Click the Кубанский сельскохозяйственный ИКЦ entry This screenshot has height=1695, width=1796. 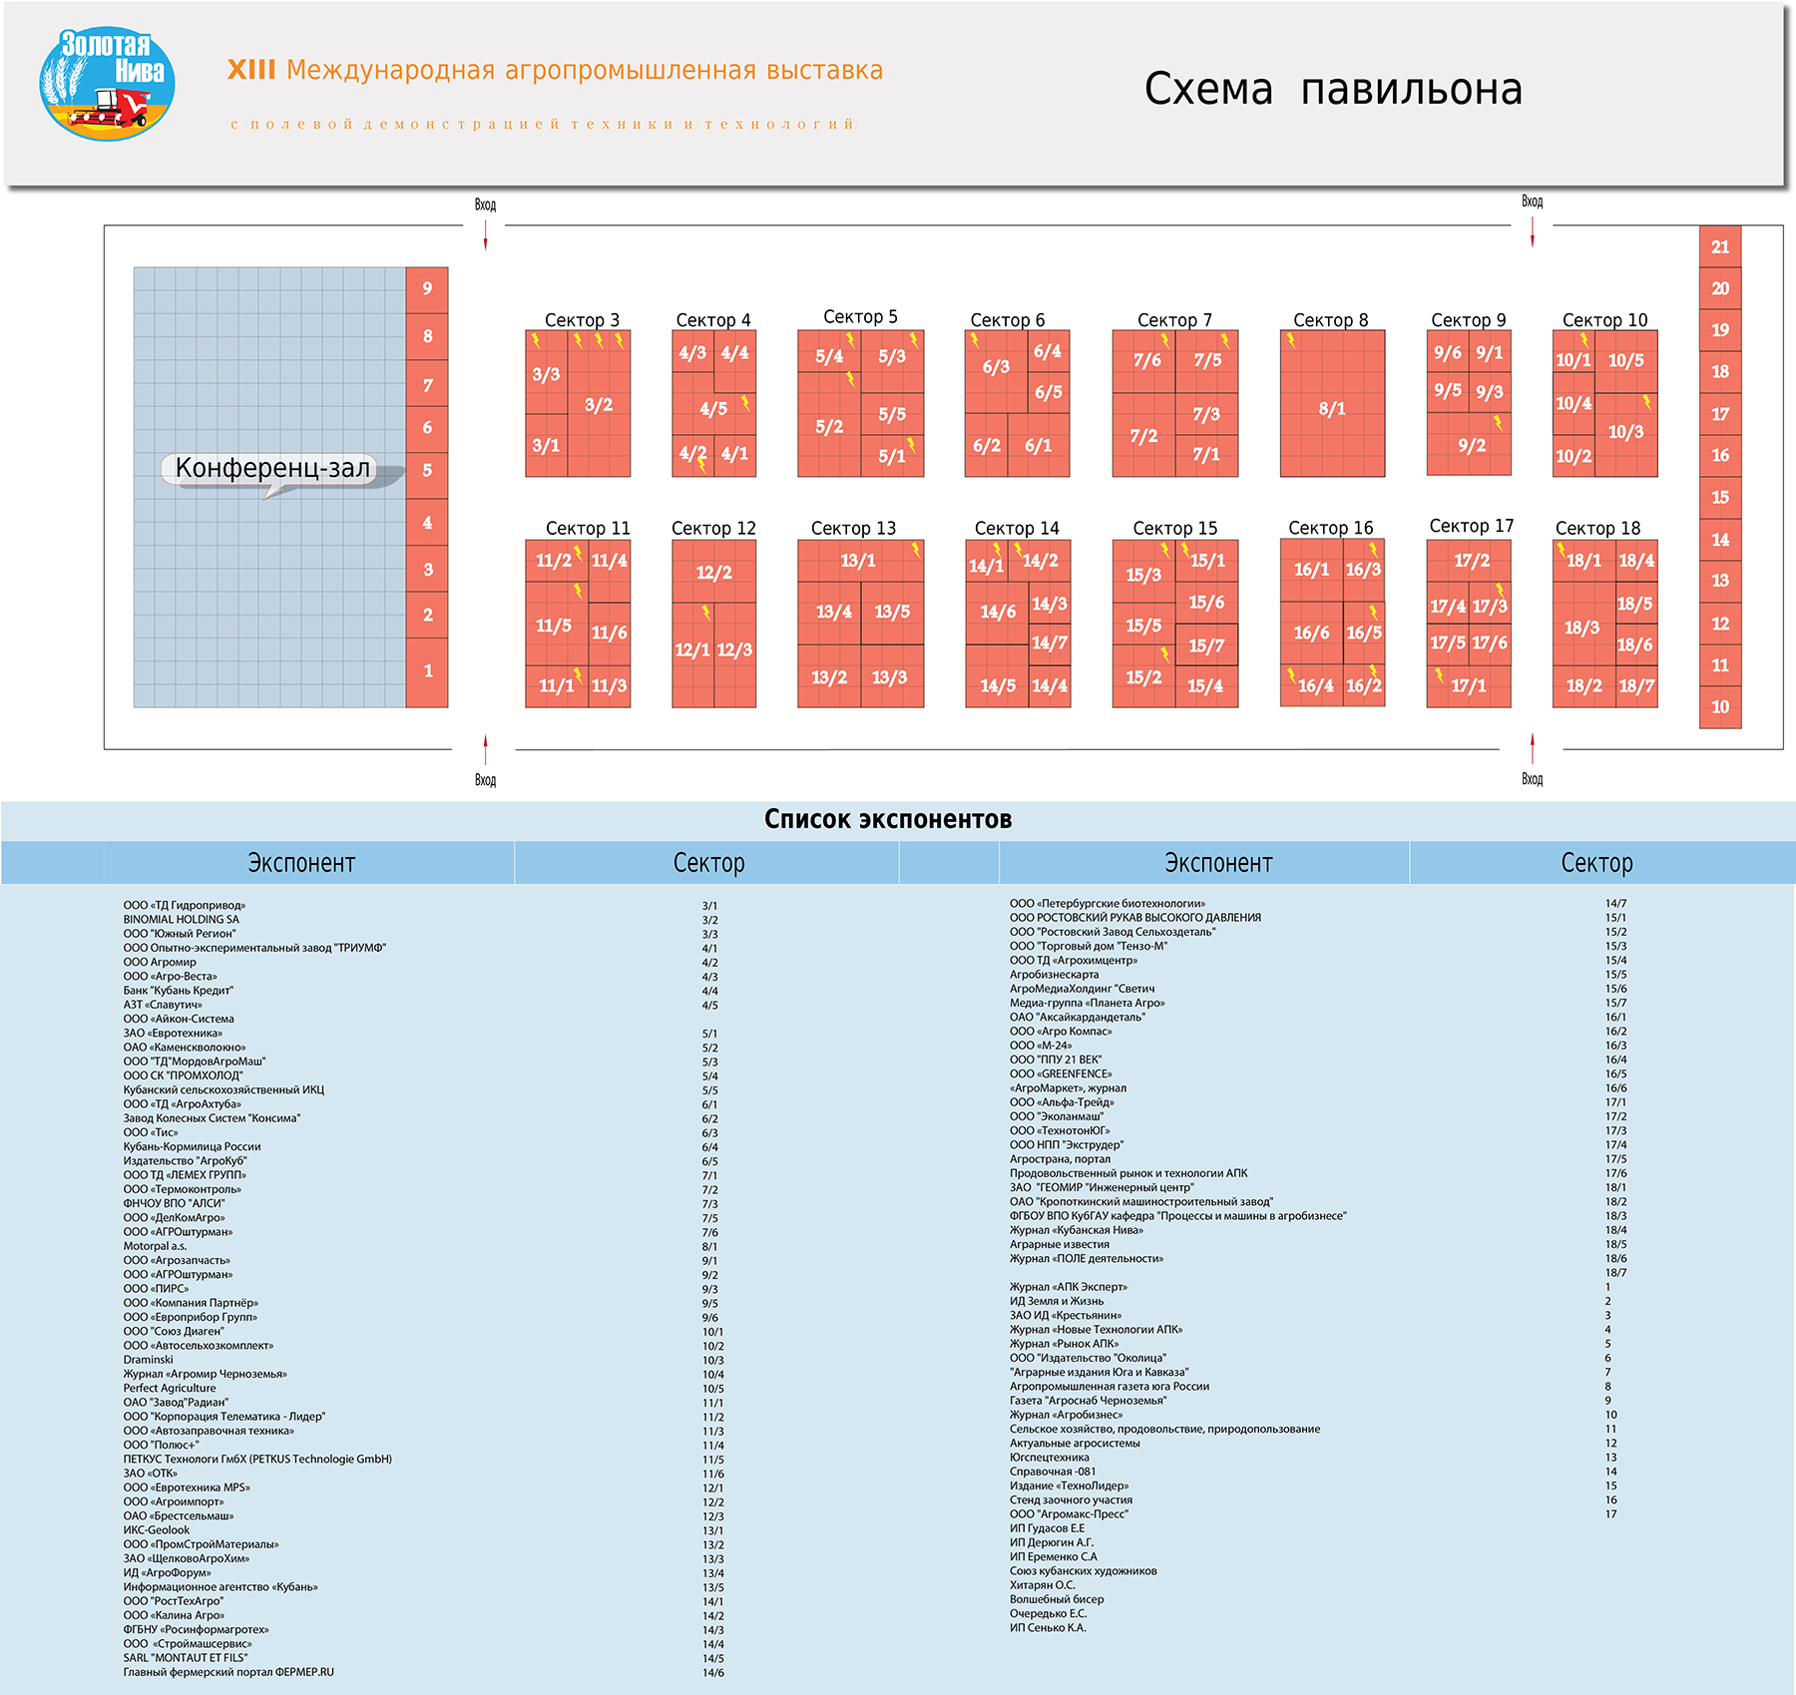tap(224, 1089)
